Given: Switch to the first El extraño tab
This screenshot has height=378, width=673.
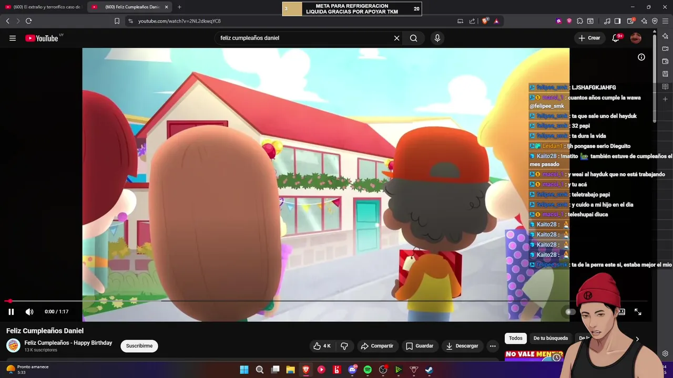Looking at the screenshot, I should 43,7.
